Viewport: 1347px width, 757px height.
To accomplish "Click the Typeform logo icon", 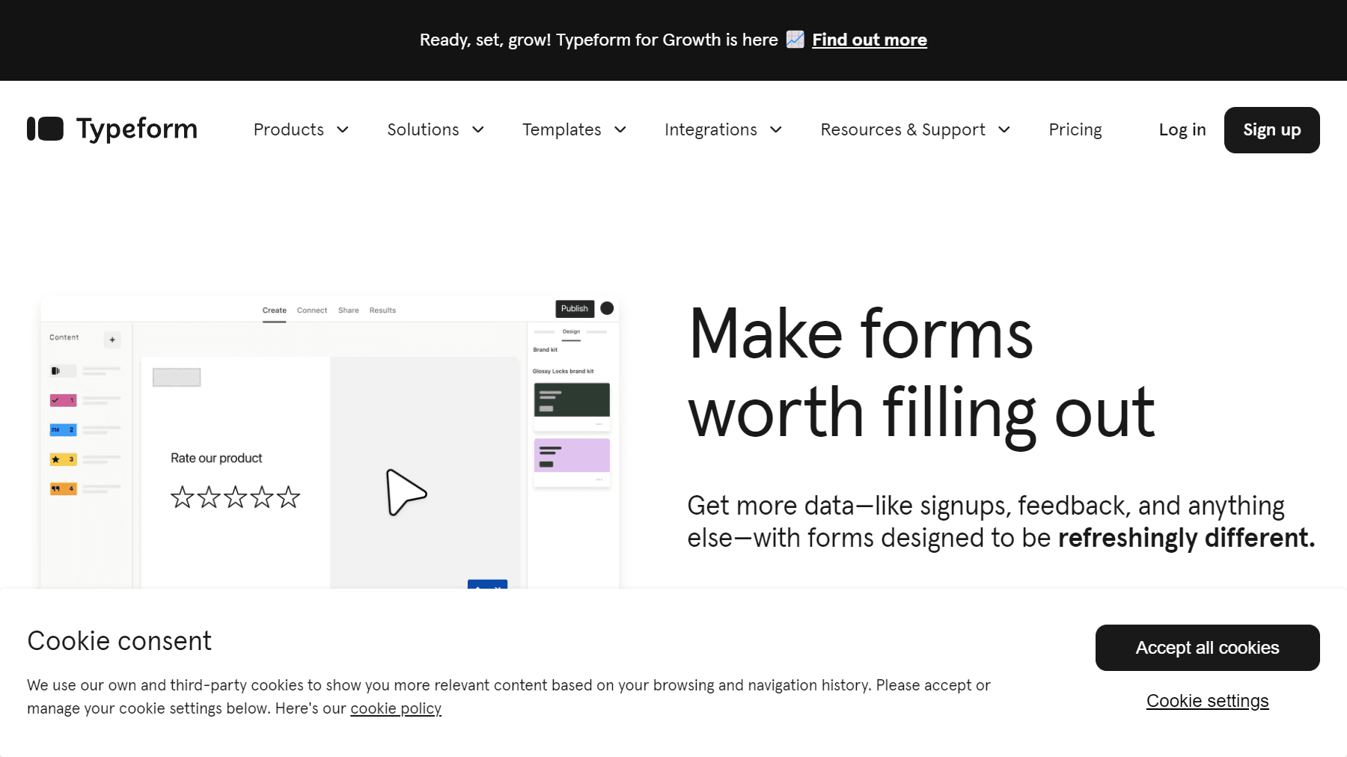I will click(45, 129).
